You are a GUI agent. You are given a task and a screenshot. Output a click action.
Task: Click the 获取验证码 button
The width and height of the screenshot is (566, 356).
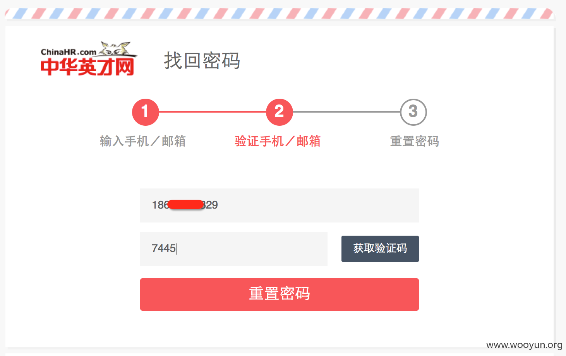tap(380, 249)
